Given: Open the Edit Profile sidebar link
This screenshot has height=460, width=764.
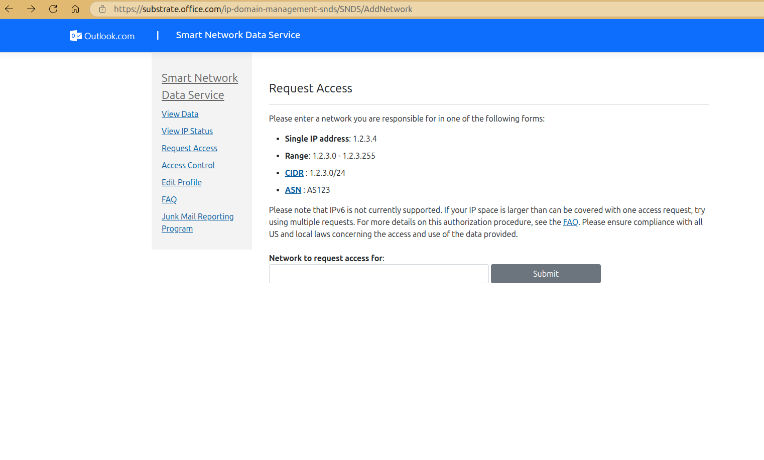Looking at the screenshot, I should click(x=182, y=182).
